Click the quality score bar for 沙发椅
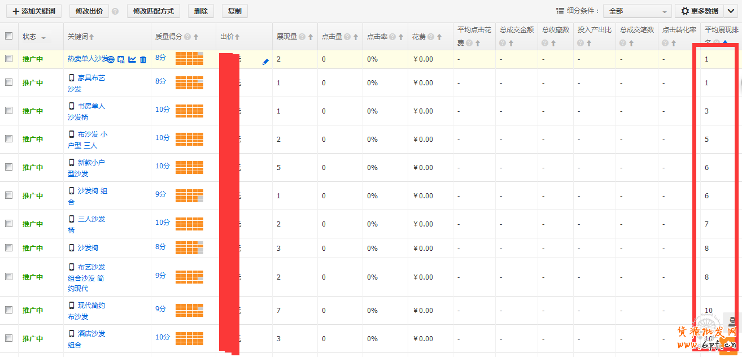 (189, 247)
